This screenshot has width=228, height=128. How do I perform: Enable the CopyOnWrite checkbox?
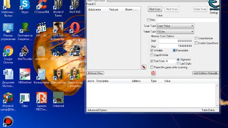[152, 55]
